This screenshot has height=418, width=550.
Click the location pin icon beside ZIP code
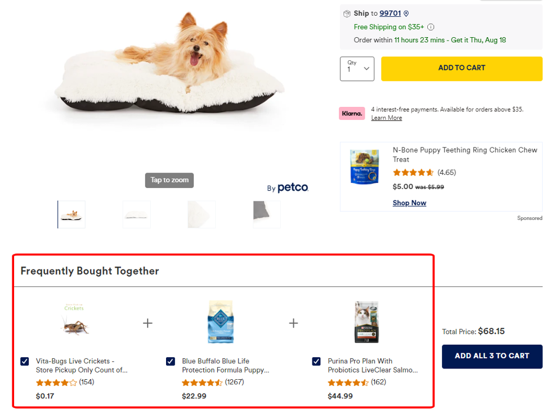pyautogui.click(x=406, y=14)
